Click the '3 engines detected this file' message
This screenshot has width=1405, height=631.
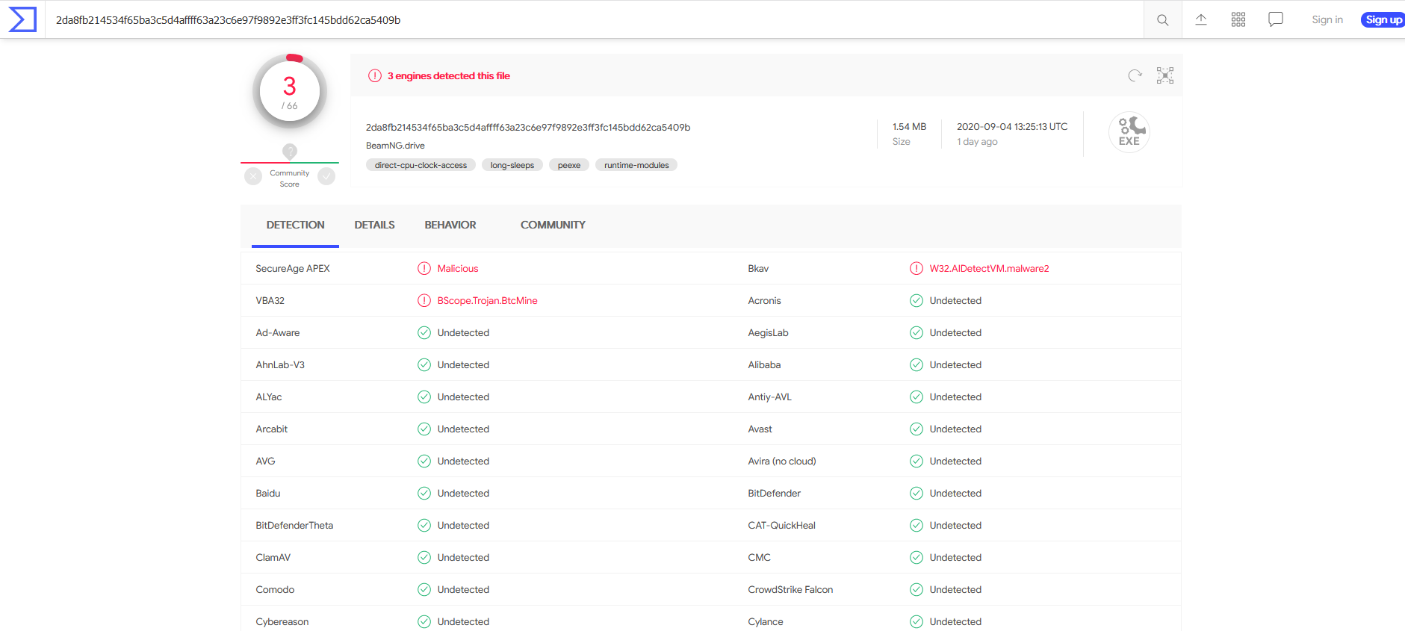click(449, 75)
